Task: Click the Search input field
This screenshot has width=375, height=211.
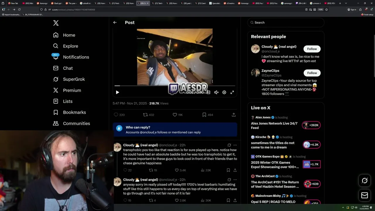Action: point(286,23)
